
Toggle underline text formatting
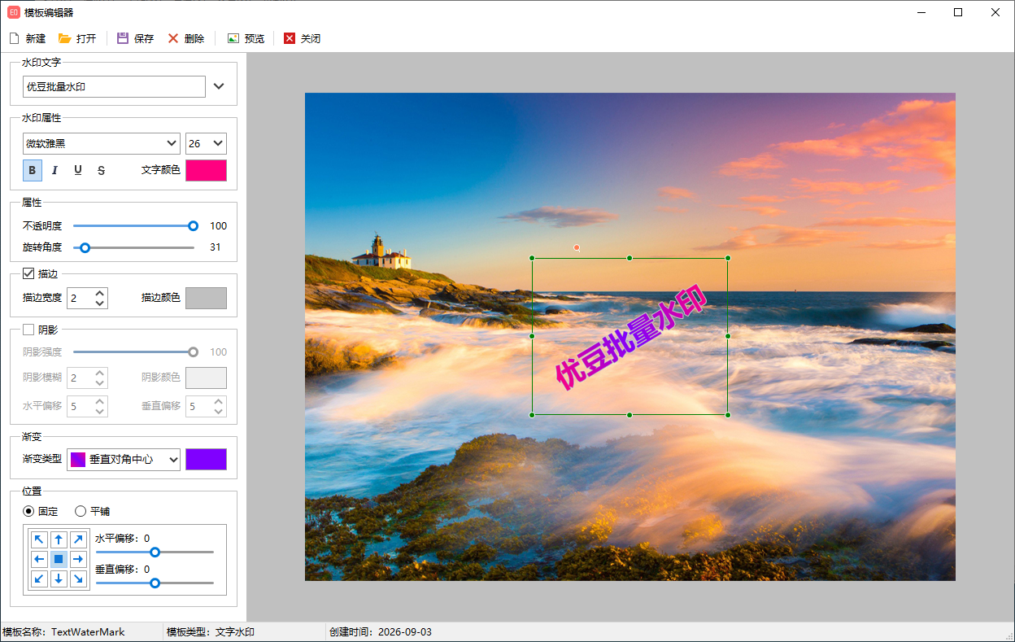click(x=78, y=170)
